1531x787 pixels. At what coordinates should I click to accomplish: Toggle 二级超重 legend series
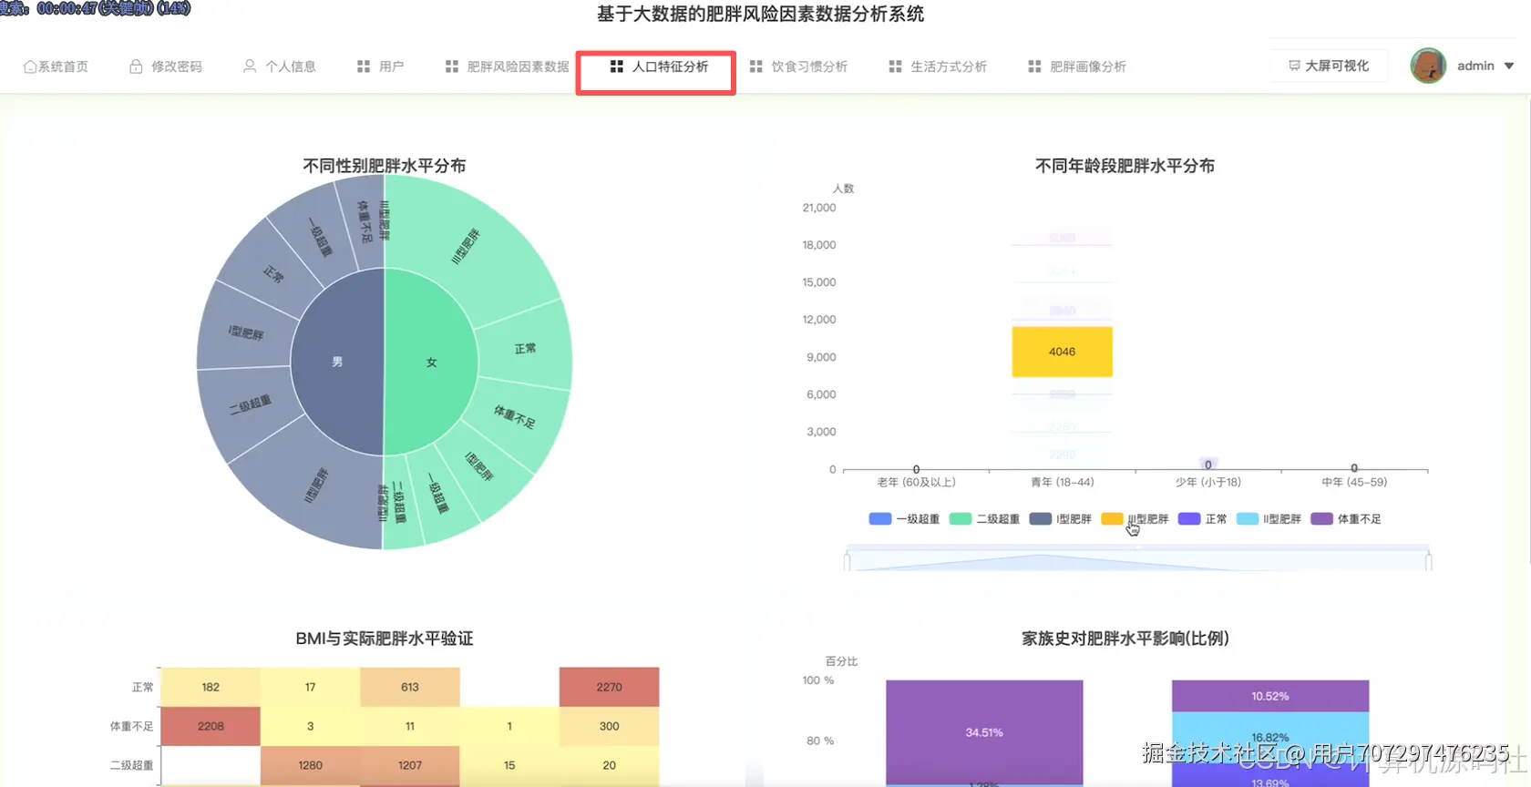[984, 519]
